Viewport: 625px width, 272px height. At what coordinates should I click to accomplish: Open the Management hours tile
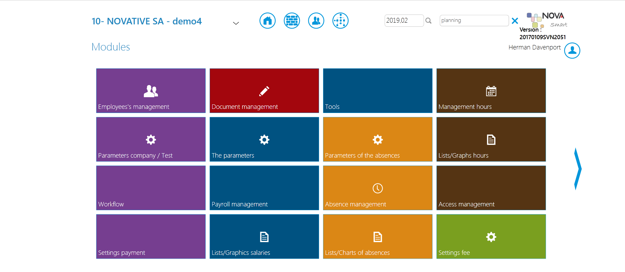click(x=491, y=91)
